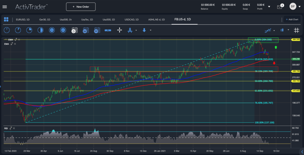Click the 10 000.00 € Equity value
Viewport: 304px width, 155px height.
point(229,5)
